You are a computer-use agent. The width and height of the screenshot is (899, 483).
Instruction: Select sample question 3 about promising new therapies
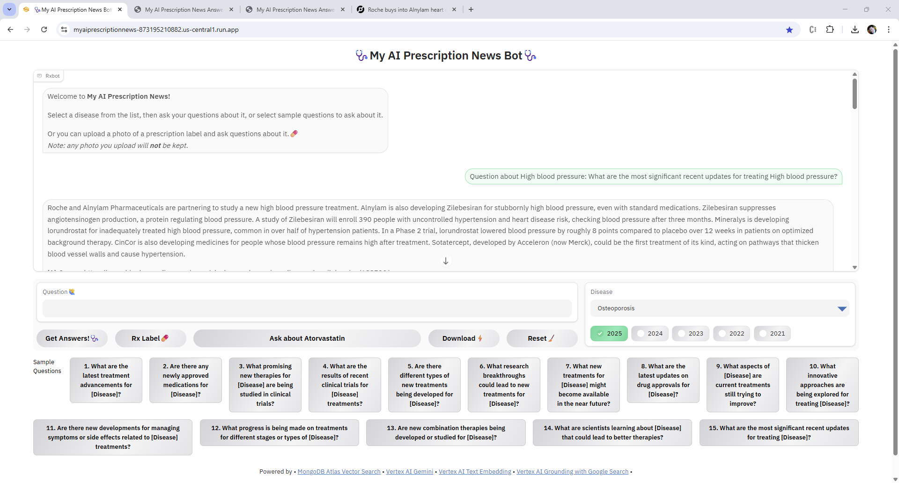click(x=265, y=385)
